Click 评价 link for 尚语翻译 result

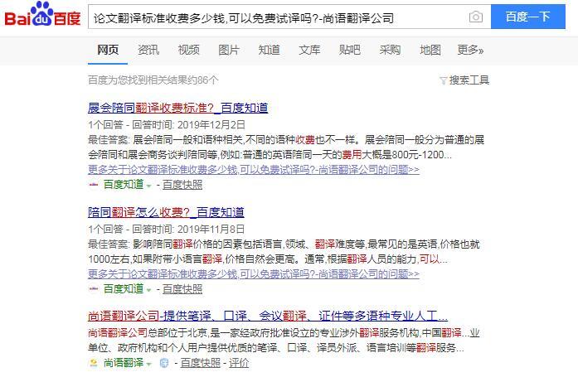(x=239, y=363)
